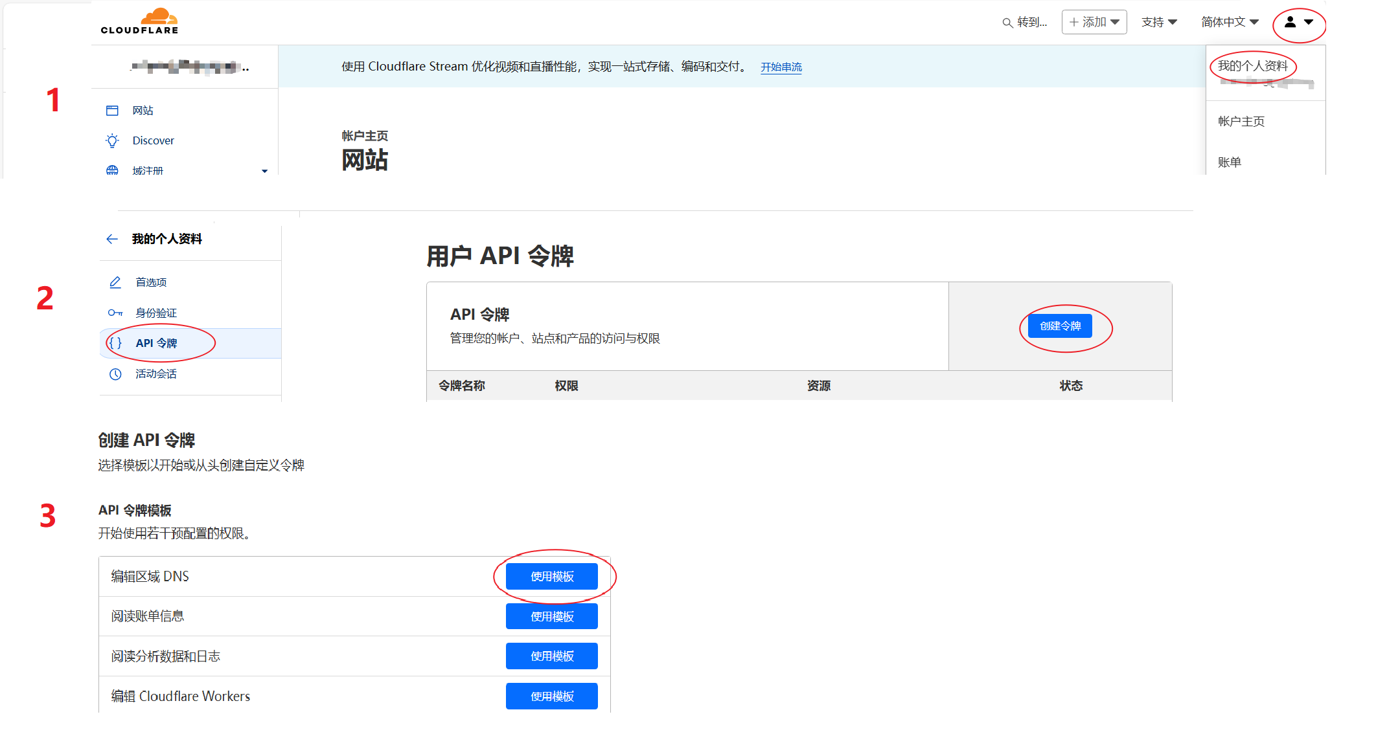Open 活动会话 in profile sidebar

(156, 373)
